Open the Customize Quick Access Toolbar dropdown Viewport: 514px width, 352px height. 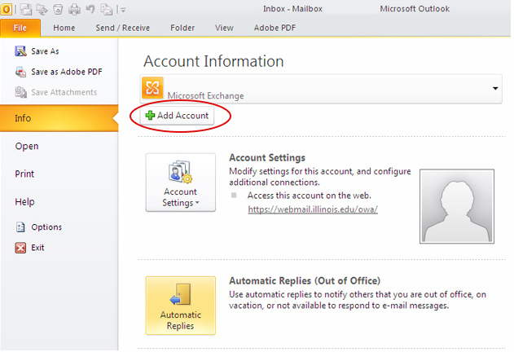(x=123, y=10)
